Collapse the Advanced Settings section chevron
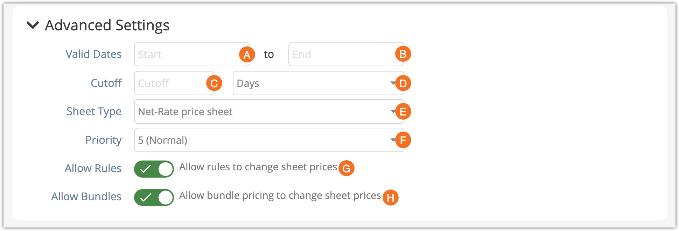Screen dimensions: 679x231 (x=33, y=25)
